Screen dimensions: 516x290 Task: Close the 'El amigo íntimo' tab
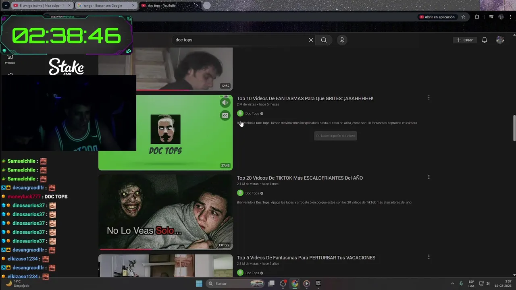point(69,6)
